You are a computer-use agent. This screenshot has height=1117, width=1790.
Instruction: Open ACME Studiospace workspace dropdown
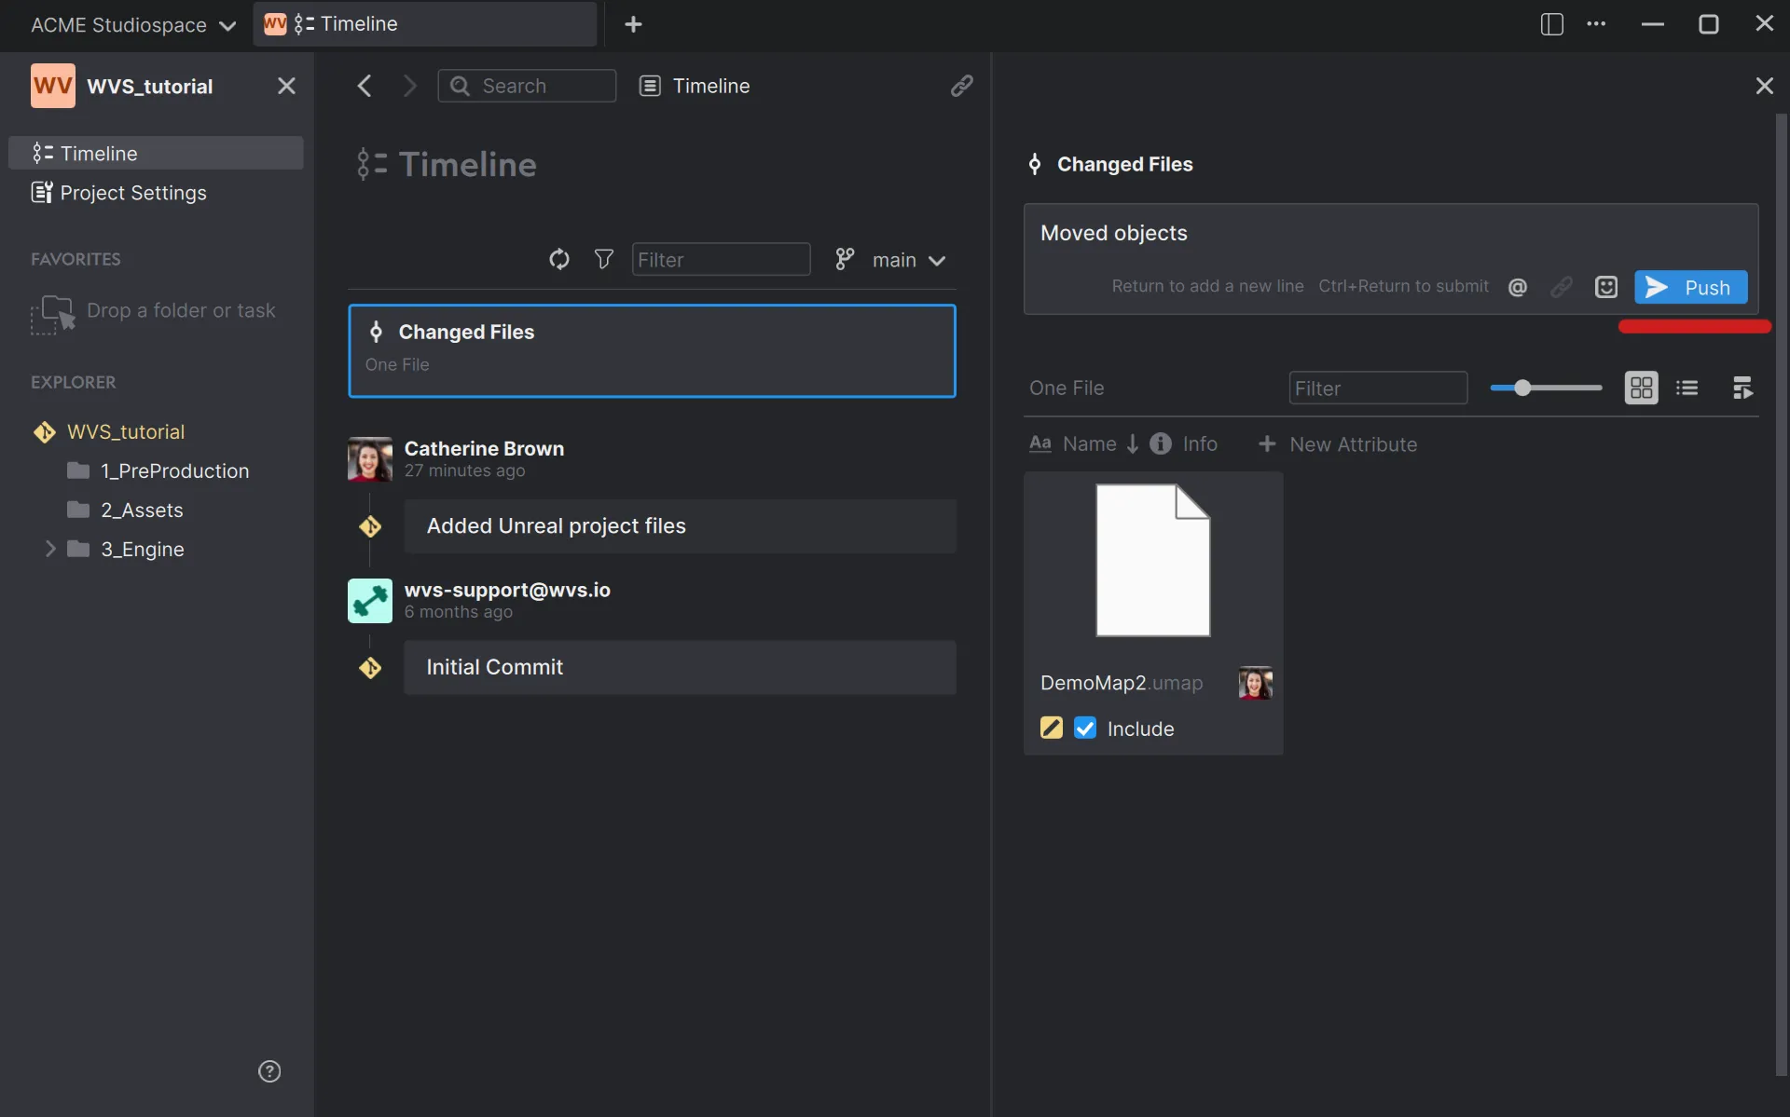point(132,25)
